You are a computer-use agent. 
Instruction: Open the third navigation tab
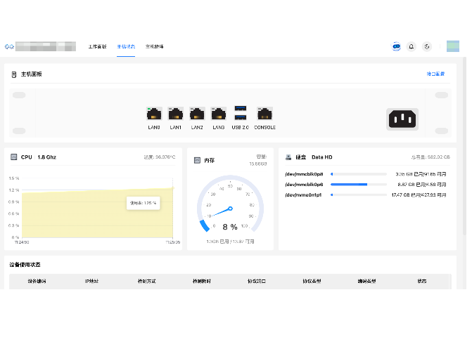tap(154, 47)
